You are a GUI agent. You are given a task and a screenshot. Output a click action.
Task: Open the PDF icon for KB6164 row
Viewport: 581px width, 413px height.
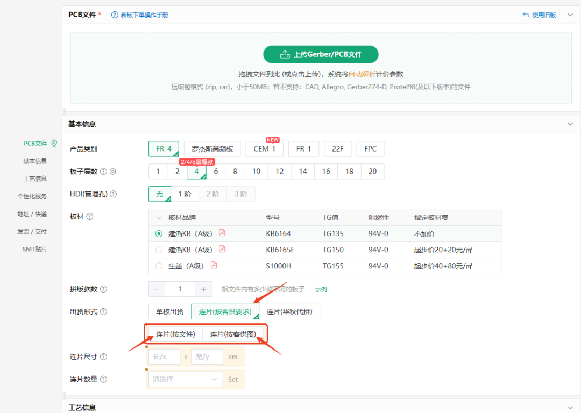222,233
